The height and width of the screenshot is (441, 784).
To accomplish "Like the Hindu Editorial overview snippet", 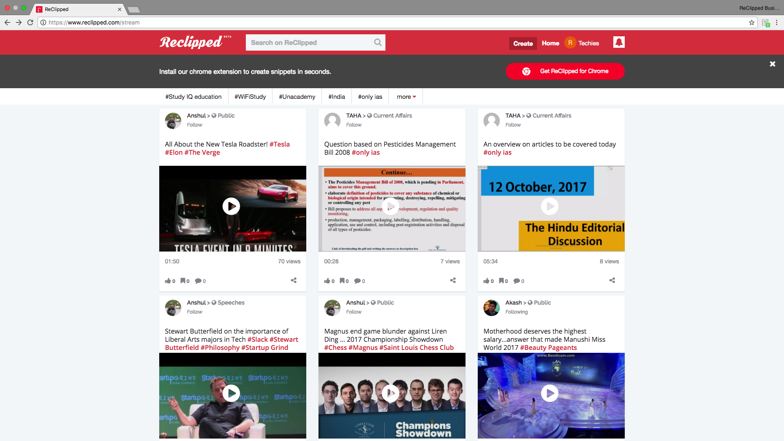I will click(488, 281).
